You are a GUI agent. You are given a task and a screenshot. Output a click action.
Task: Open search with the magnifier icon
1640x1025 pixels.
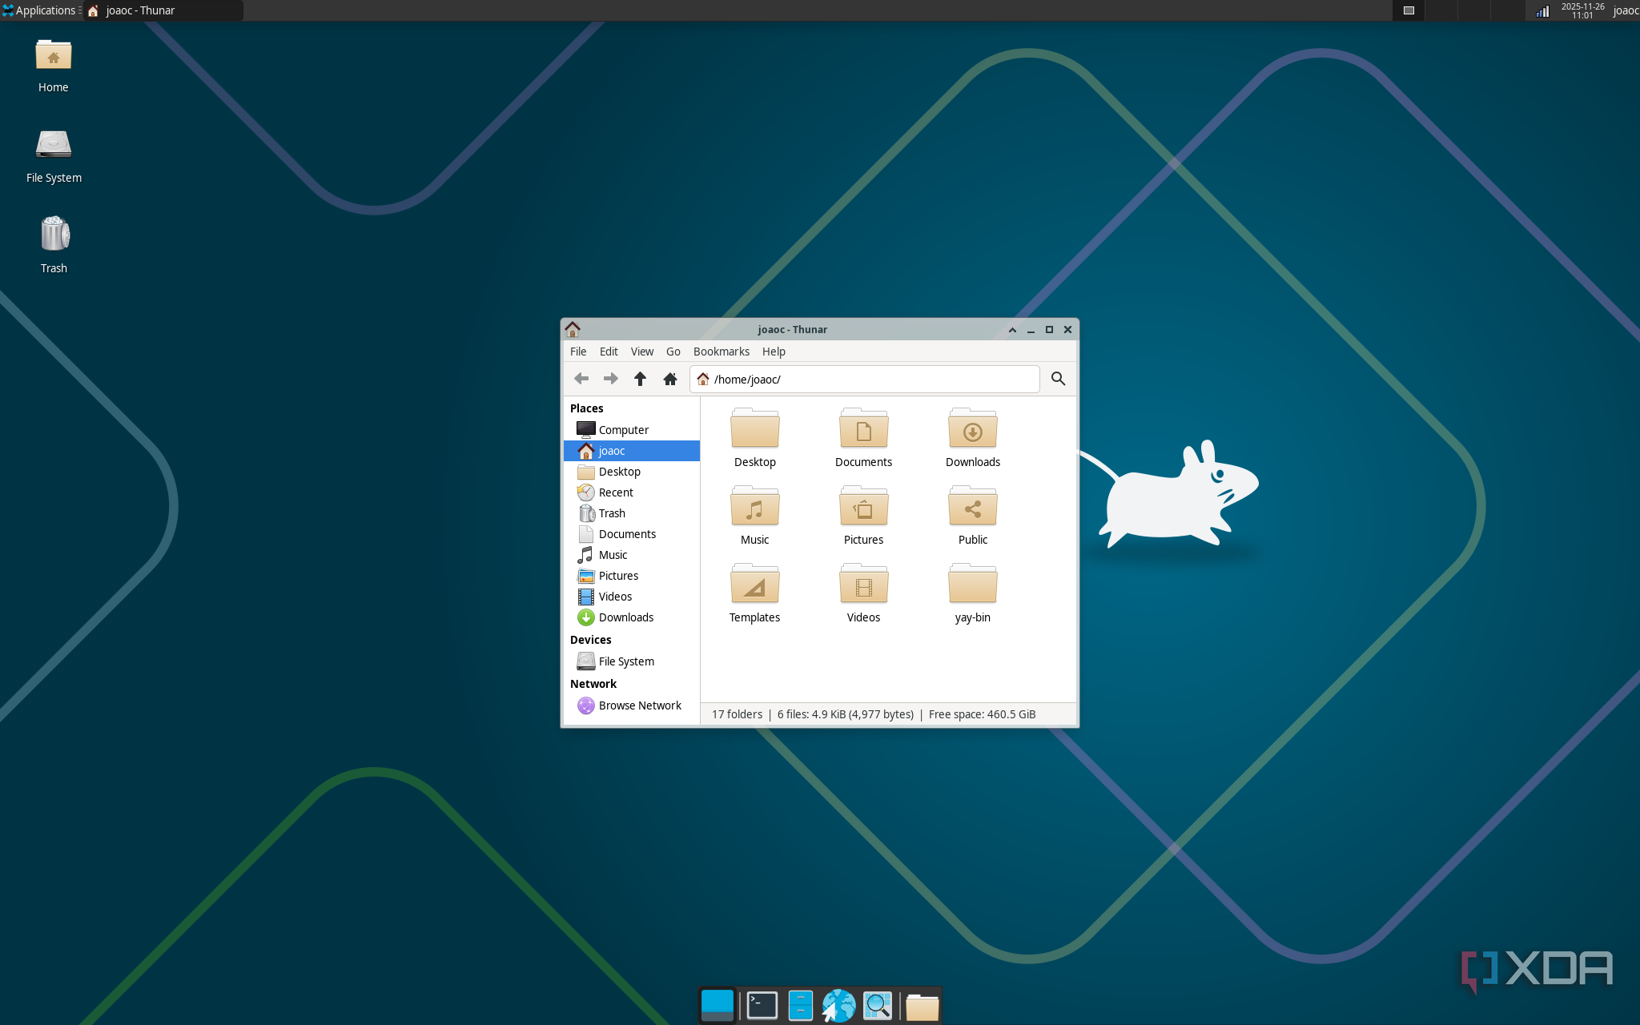click(x=1058, y=379)
